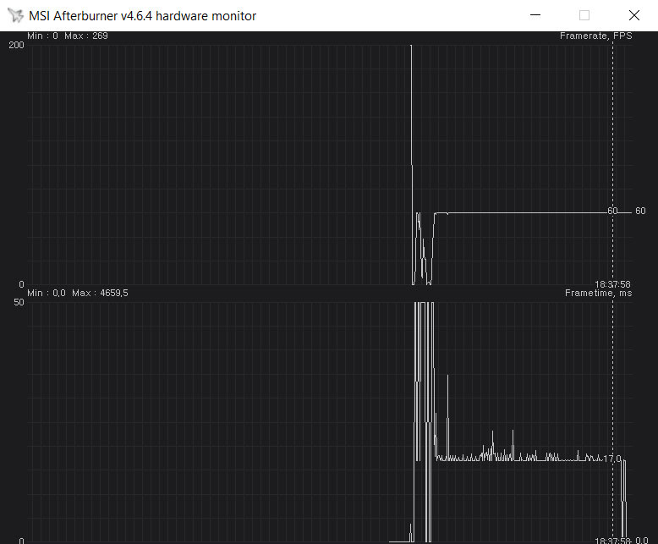This screenshot has width=658, height=544.
Task: Click the current framerate value 60 at right edge
Action: click(x=640, y=211)
